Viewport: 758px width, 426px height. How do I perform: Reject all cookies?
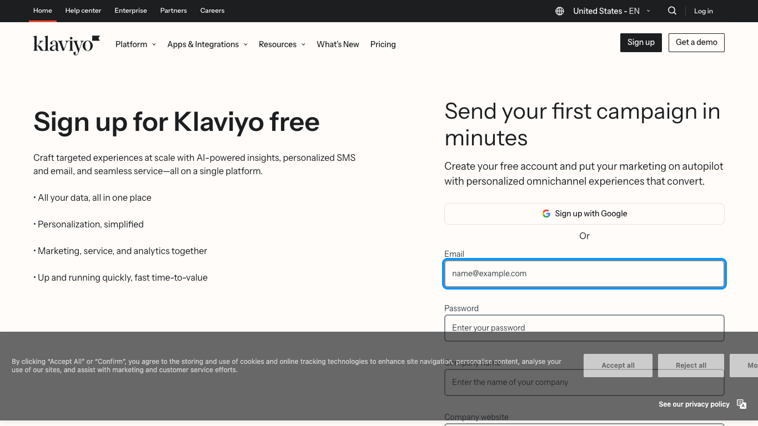click(691, 366)
